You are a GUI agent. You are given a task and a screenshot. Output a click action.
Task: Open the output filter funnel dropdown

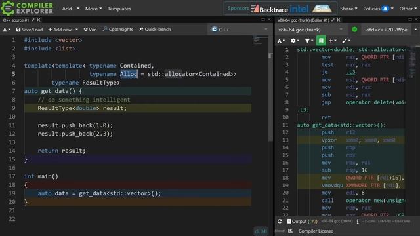(x=309, y=41)
